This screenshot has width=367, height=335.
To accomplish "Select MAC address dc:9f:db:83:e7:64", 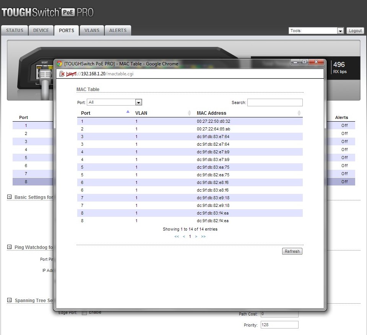I will pyautogui.click(x=213, y=137).
